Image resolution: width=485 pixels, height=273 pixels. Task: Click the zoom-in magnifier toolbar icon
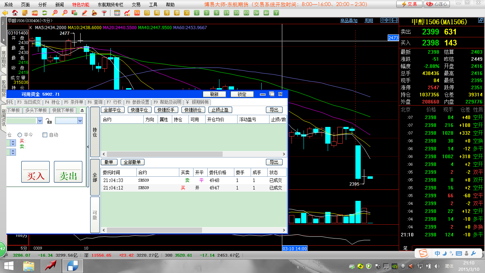pos(55,13)
